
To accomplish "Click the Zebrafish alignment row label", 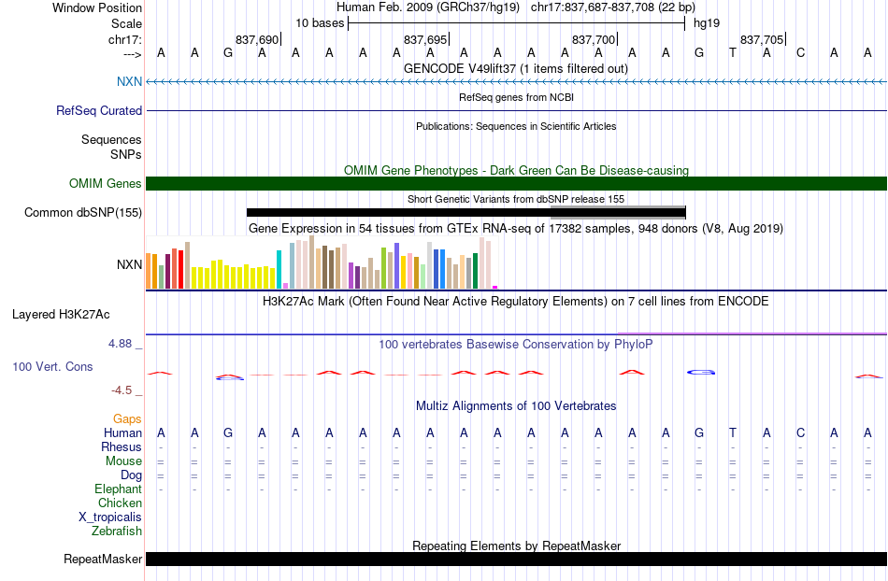I will (x=117, y=531).
